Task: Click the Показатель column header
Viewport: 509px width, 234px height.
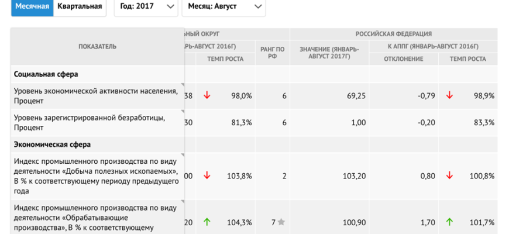Action: point(97,46)
